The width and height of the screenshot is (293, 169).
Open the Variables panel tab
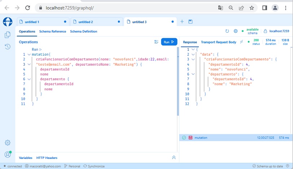[x=26, y=158]
